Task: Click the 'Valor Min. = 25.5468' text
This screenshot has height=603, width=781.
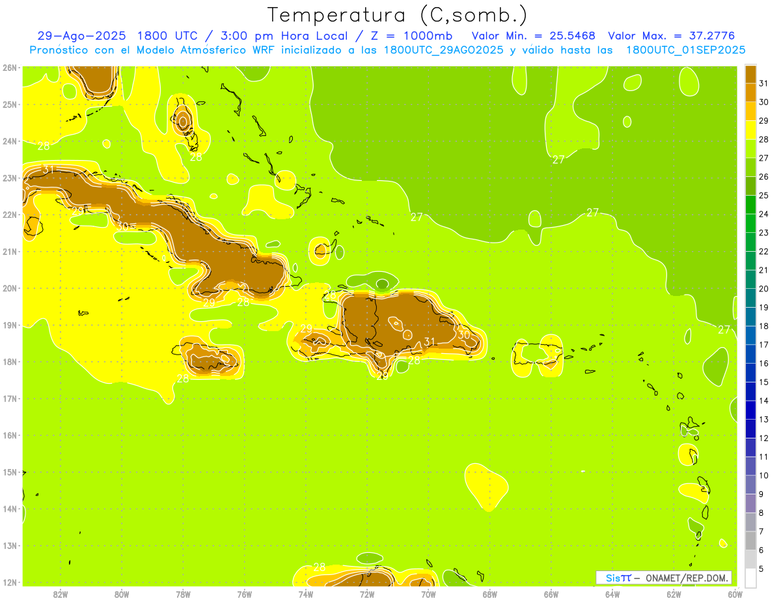Action: coord(534,36)
